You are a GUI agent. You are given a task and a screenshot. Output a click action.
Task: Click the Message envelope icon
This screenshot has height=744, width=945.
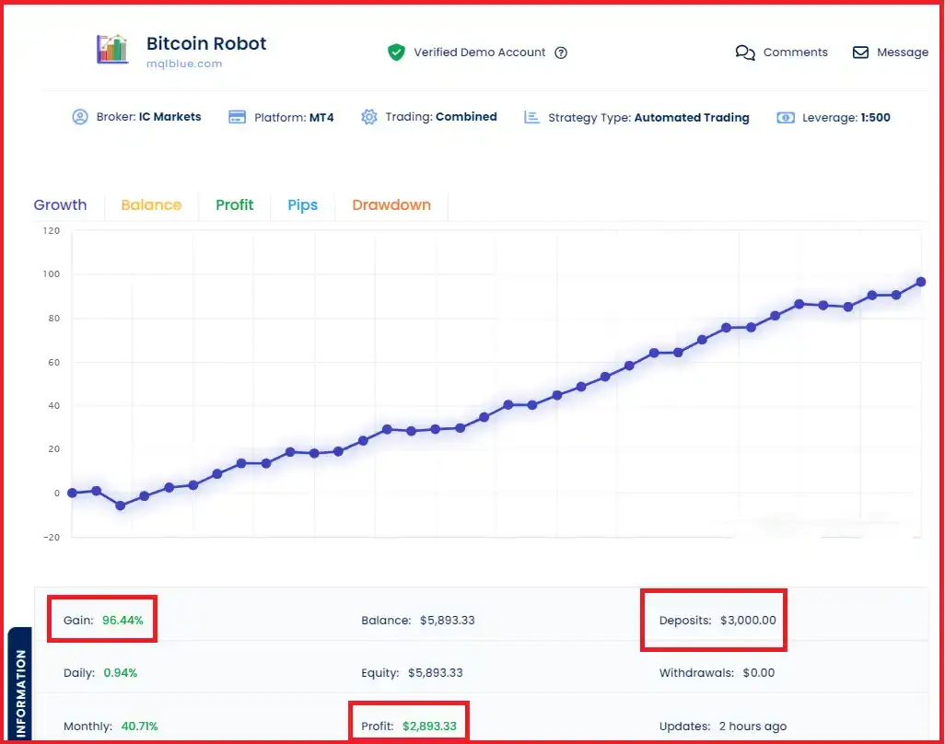(x=860, y=52)
